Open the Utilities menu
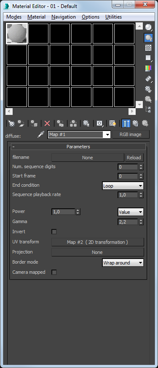 (113, 17)
